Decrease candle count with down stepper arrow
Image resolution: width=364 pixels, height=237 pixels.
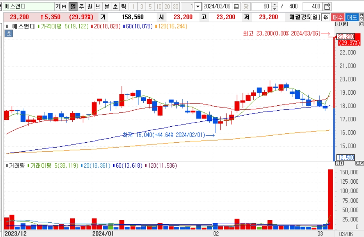275,9
